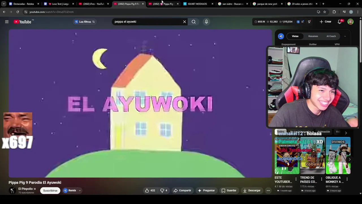Save video with Guardar

tap(229, 191)
